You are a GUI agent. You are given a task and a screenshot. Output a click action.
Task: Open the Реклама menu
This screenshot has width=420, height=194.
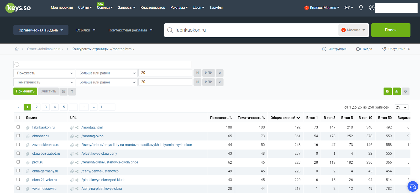coord(179,8)
